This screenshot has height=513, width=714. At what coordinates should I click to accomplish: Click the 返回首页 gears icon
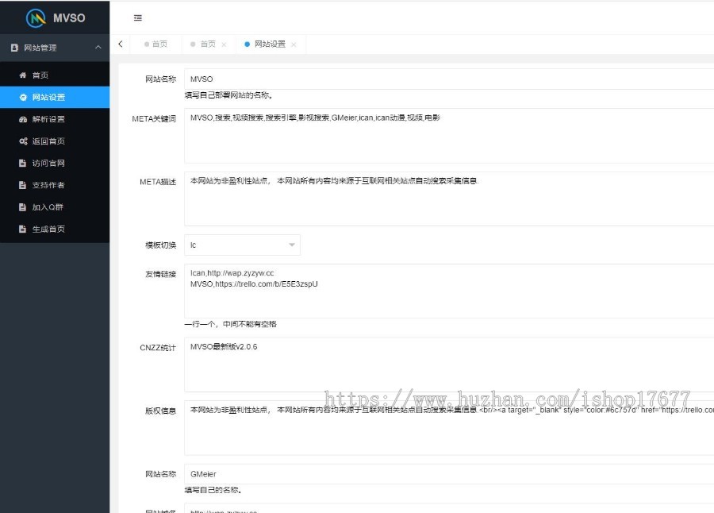pyautogui.click(x=23, y=141)
